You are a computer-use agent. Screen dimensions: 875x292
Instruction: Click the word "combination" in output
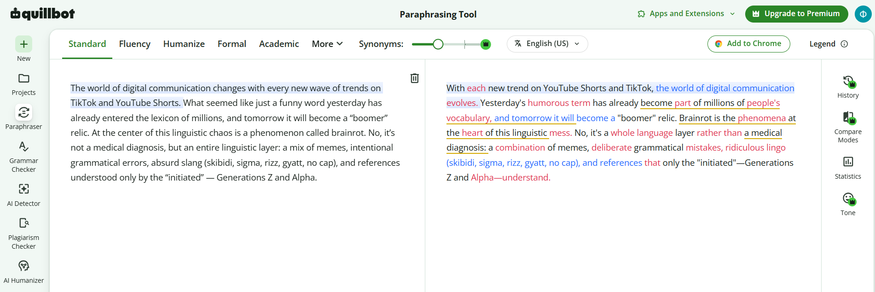(520, 147)
